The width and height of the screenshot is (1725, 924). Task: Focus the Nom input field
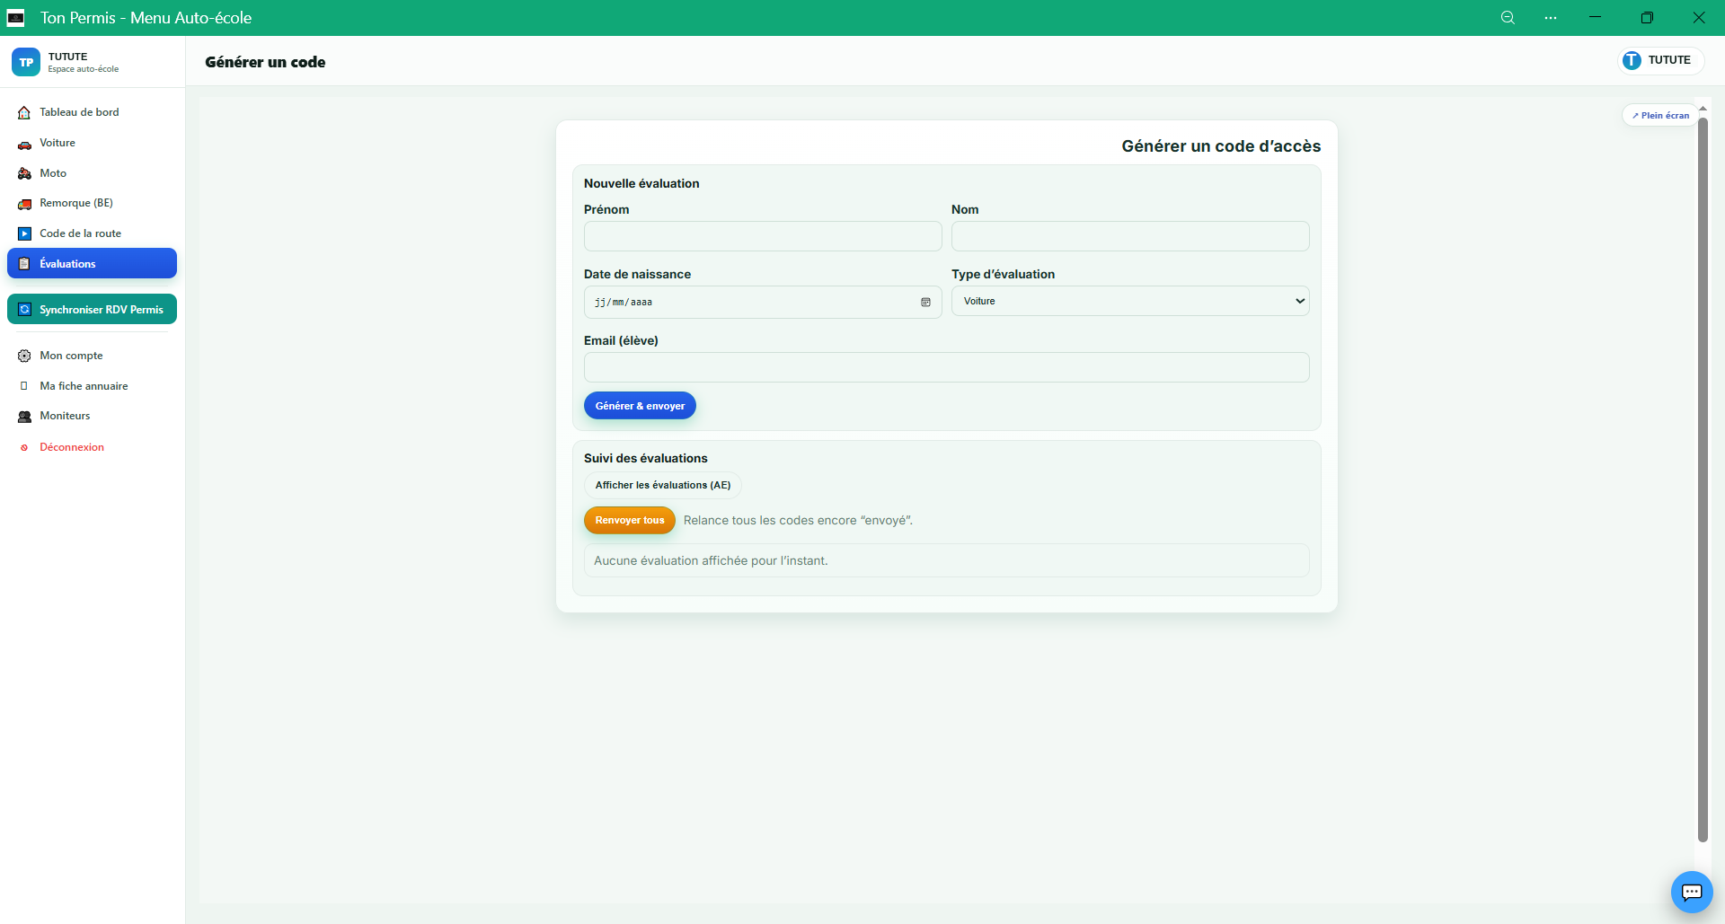coord(1130,236)
